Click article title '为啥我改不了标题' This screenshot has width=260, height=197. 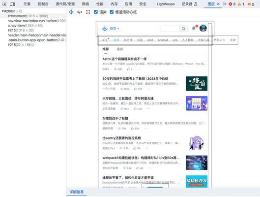115,118
